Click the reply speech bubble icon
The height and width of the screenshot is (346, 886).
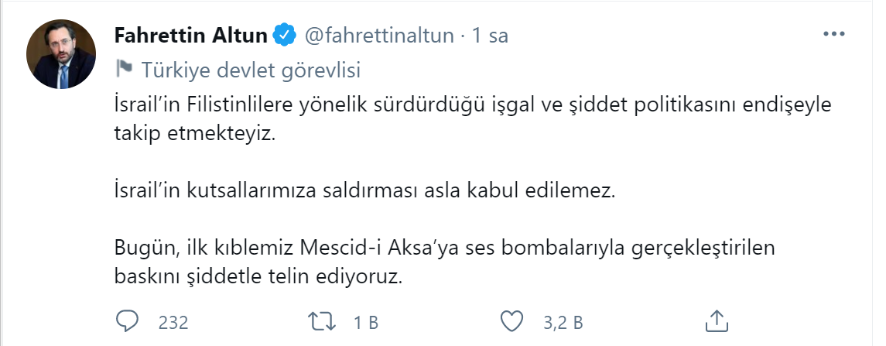pos(127,320)
